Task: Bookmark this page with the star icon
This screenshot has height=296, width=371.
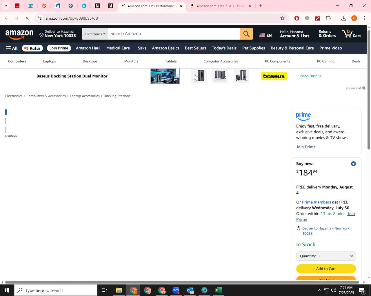Action: pos(282,18)
